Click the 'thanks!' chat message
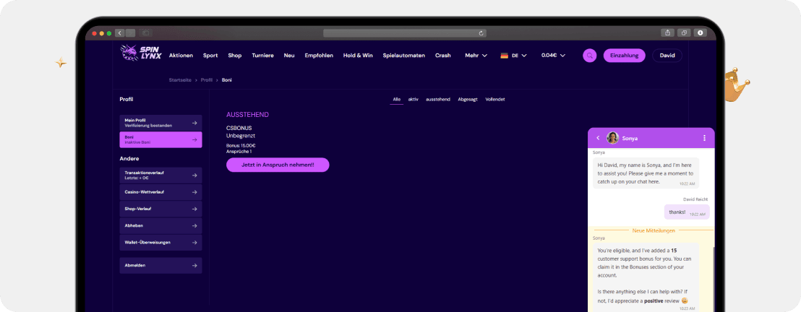The width and height of the screenshot is (801, 312). tap(687, 212)
